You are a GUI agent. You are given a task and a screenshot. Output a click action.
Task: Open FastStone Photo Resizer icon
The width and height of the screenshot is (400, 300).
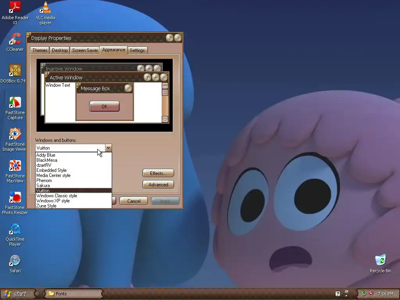pyautogui.click(x=15, y=203)
